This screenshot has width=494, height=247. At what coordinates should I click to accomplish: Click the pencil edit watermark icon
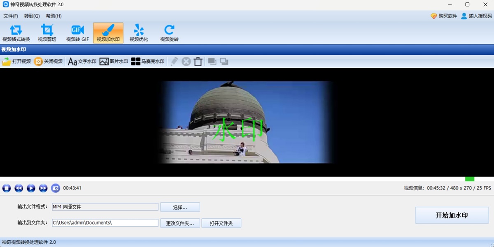click(x=174, y=62)
